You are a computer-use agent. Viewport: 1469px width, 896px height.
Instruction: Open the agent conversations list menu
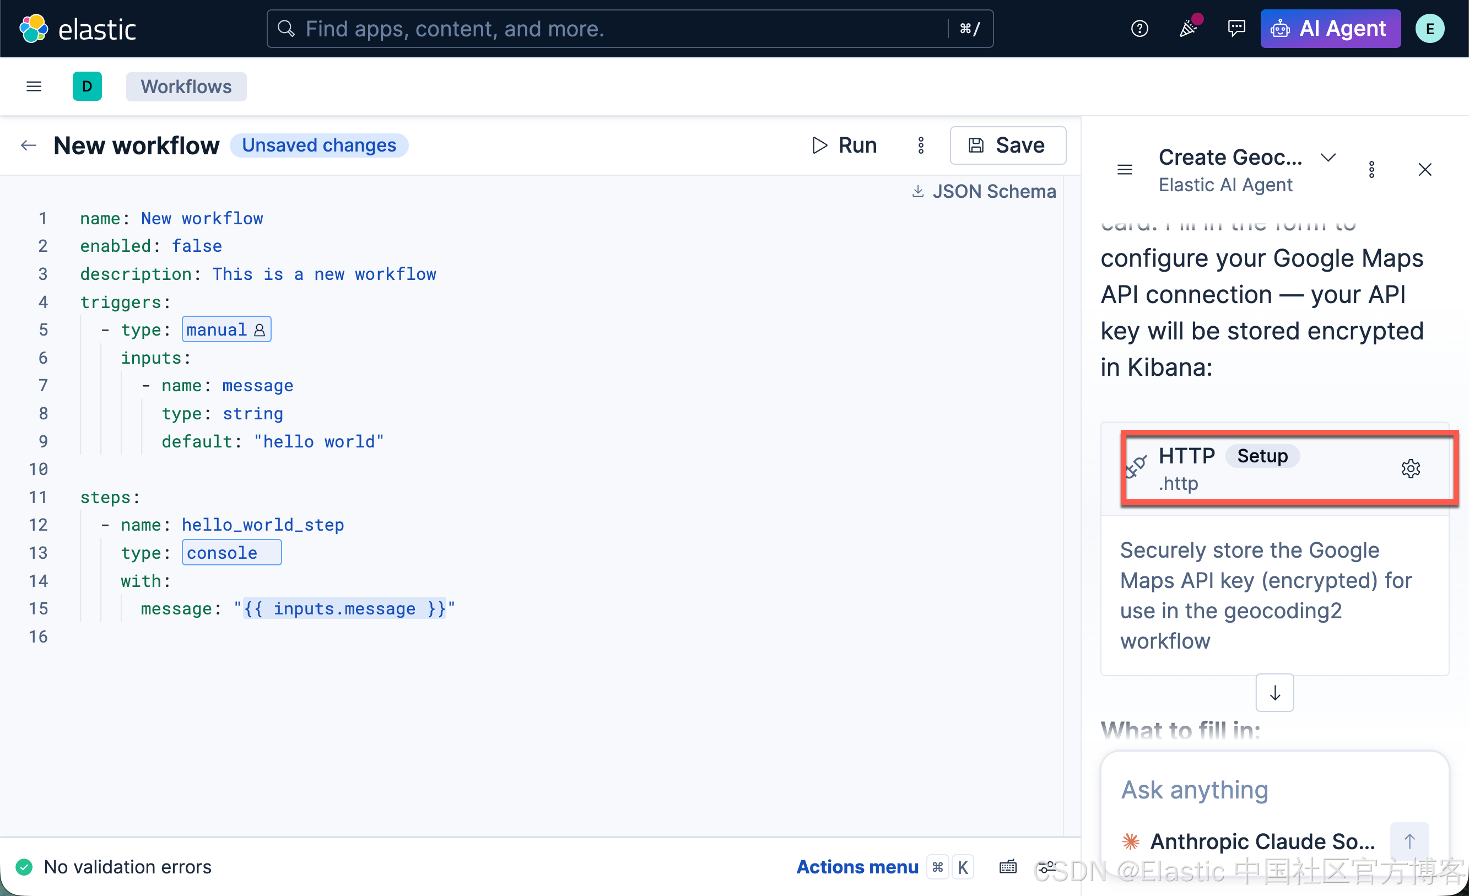(x=1125, y=170)
